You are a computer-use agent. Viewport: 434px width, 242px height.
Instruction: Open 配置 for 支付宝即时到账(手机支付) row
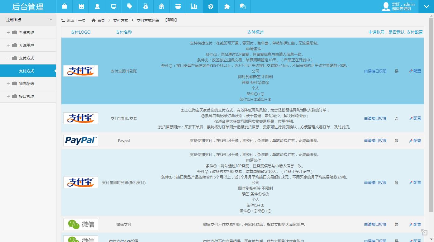[x=415, y=183]
